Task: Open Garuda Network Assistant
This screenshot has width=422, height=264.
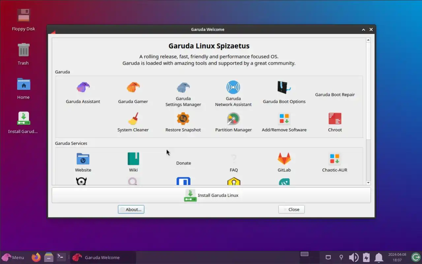Action: click(x=233, y=94)
